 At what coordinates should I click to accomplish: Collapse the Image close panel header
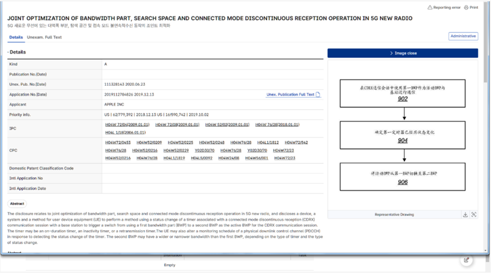tap(403, 53)
